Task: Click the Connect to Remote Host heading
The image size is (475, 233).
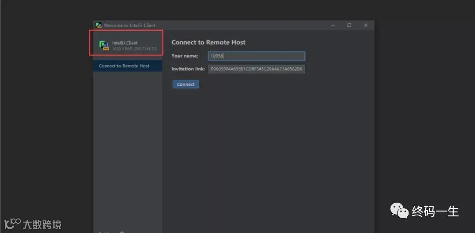Action: (208, 42)
